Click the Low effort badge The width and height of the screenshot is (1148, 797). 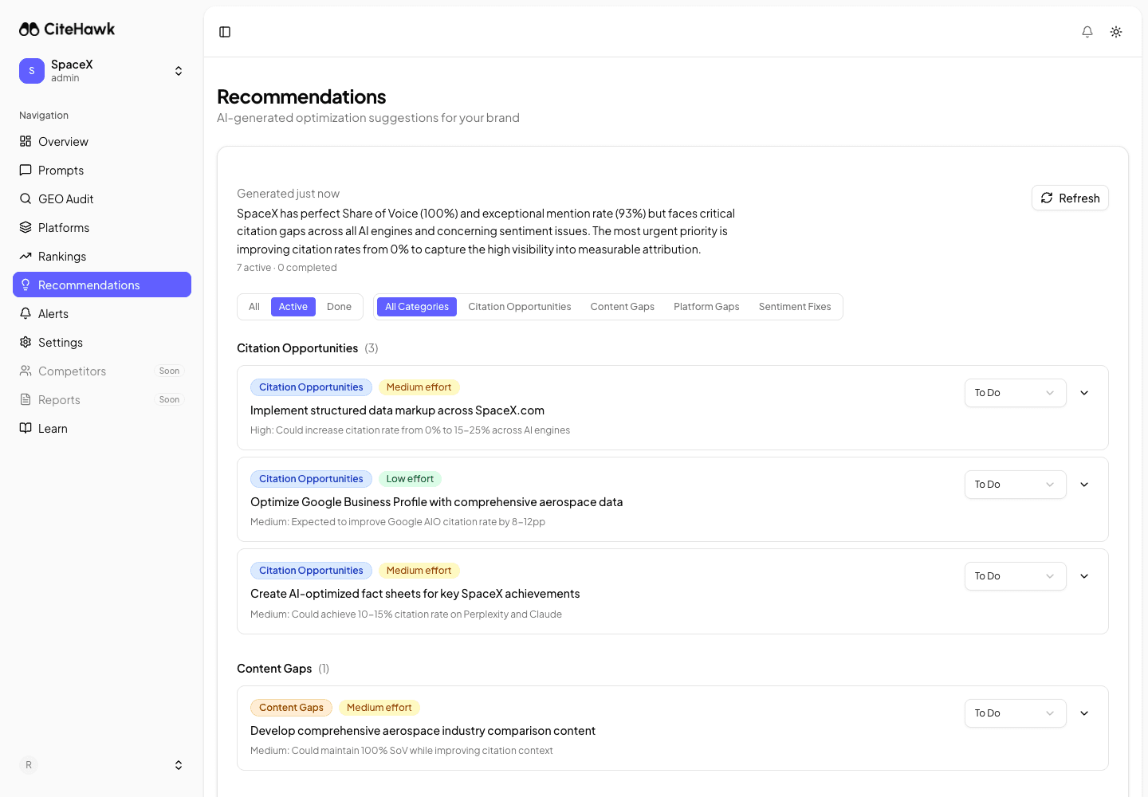tap(410, 479)
